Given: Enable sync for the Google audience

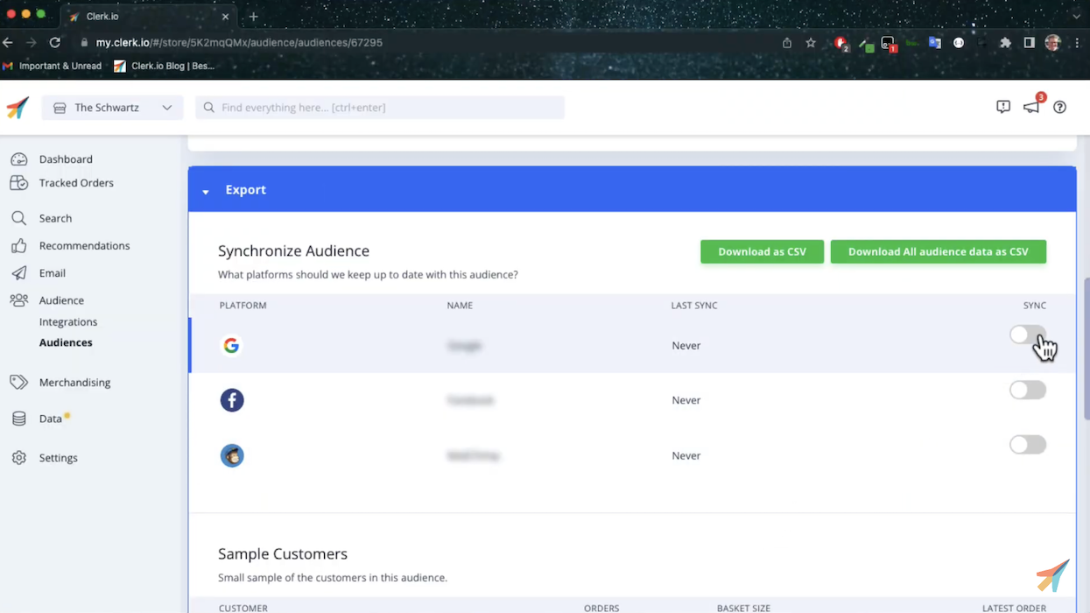Looking at the screenshot, I should [1027, 335].
